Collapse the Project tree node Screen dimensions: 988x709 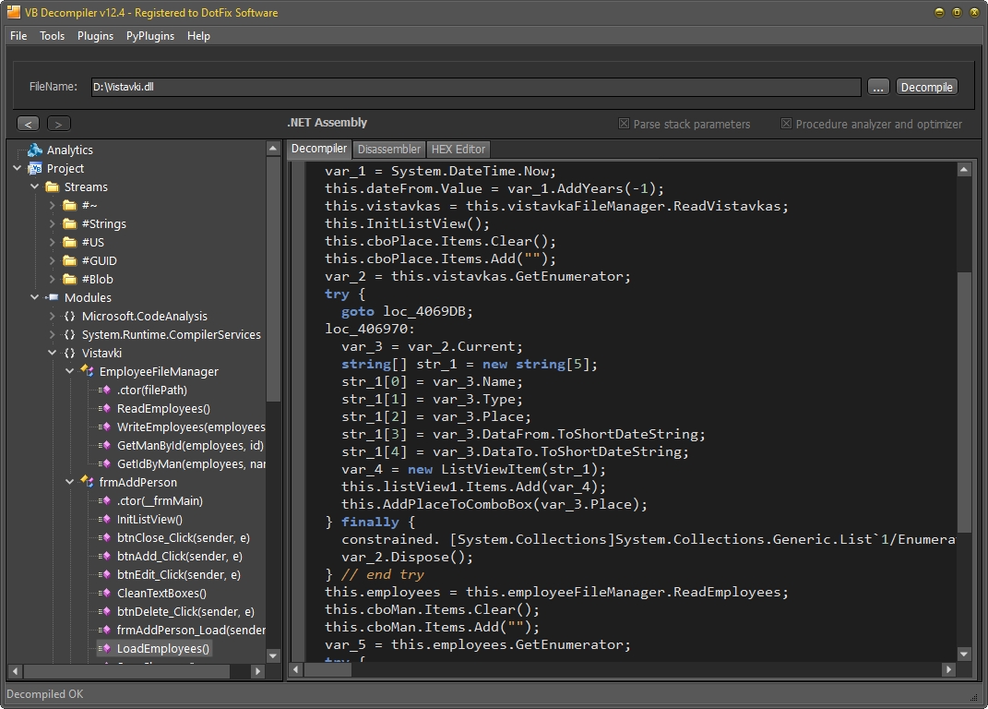point(17,168)
